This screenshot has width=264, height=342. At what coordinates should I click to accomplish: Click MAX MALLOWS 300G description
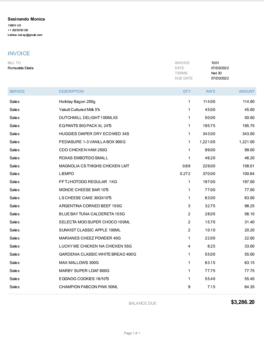tap(79, 263)
